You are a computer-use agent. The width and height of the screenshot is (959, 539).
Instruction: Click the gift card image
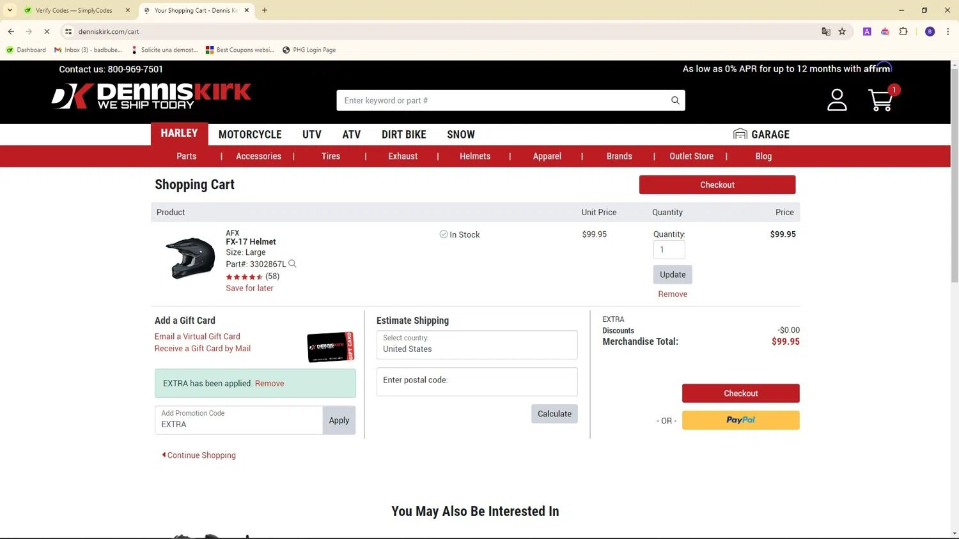(x=331, y=347)
